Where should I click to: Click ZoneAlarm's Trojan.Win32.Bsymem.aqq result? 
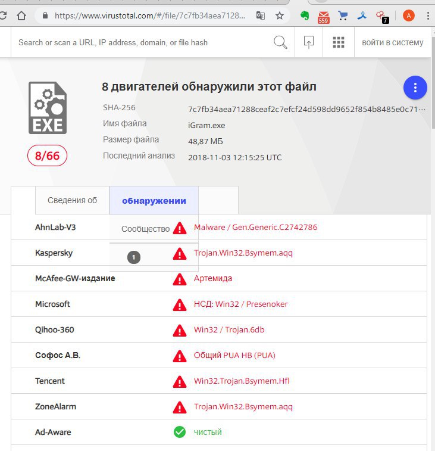[243, 407]
